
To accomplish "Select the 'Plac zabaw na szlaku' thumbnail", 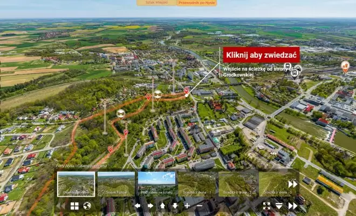I will [156, 184].
